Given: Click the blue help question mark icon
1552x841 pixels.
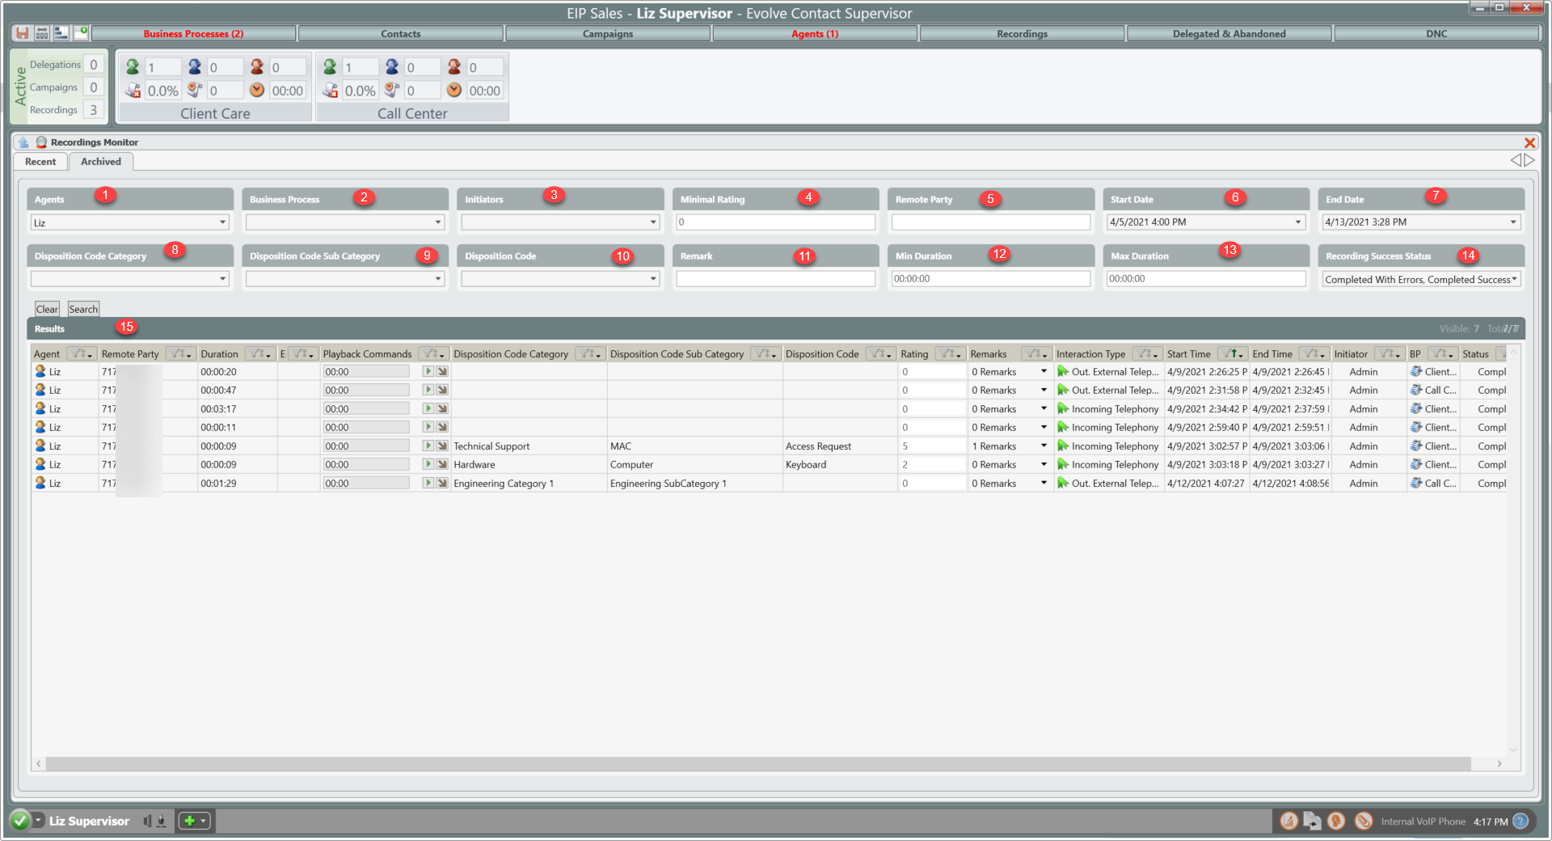Looking at the screenshot, I should pyautogui.click(x=1520, y=821).
